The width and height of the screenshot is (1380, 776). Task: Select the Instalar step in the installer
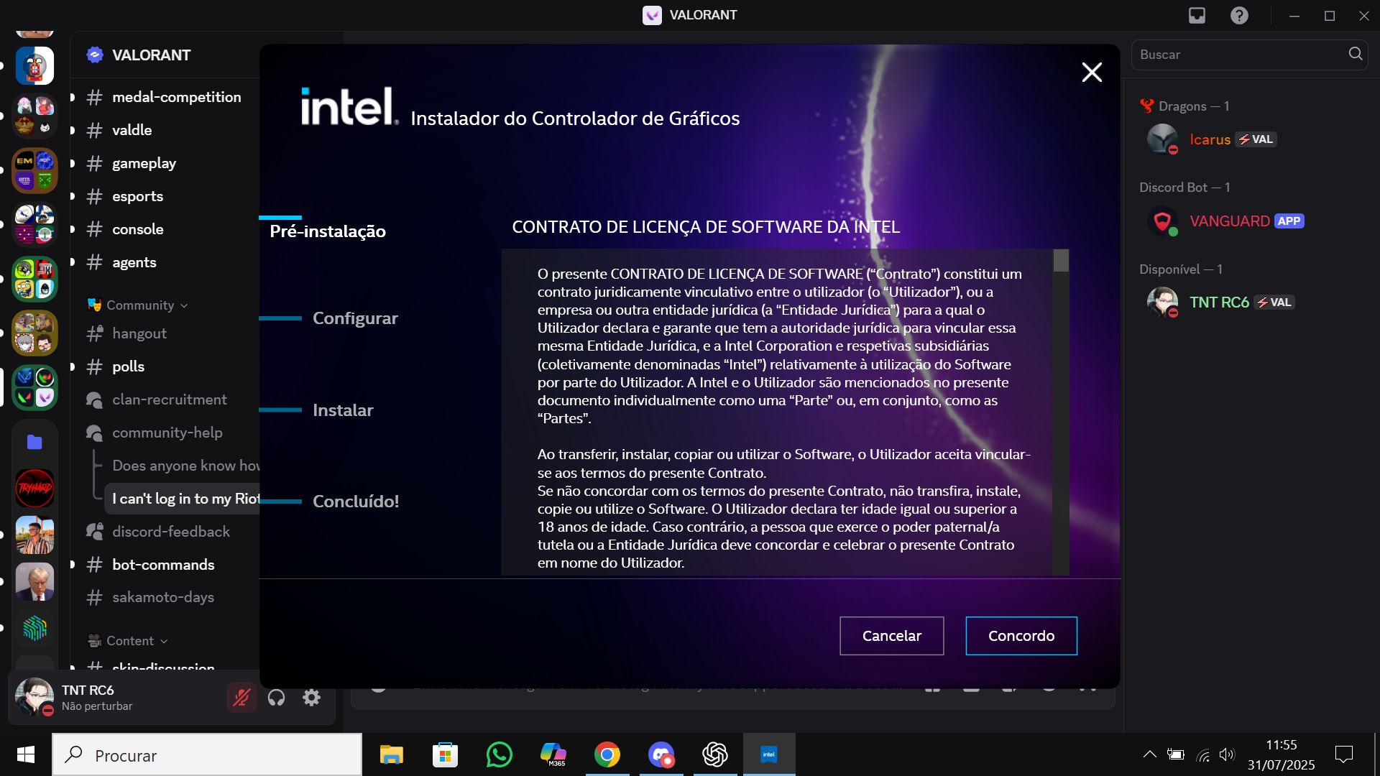click(343, 410)
